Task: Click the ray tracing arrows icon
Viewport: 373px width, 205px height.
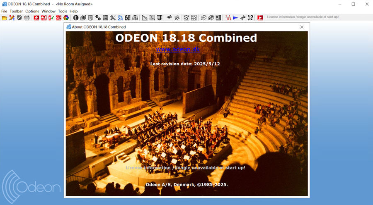Action: (x=177, y=17)
